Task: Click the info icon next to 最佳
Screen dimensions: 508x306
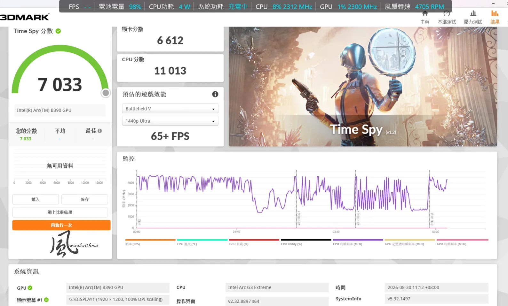Action: 100,131
